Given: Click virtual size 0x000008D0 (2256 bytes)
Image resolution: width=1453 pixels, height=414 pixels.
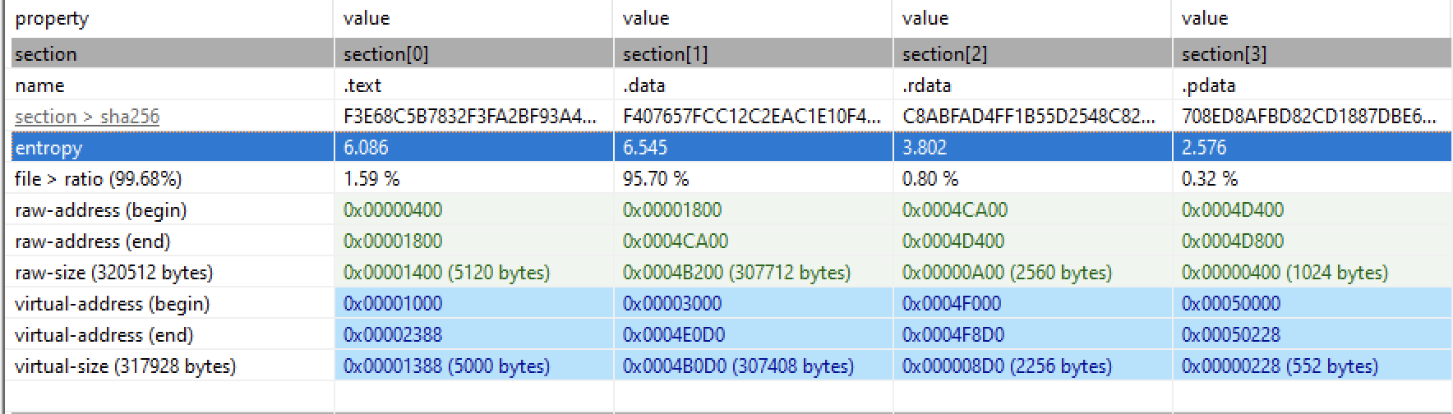Looking at the screenshot, I should tap(1008, 366).
